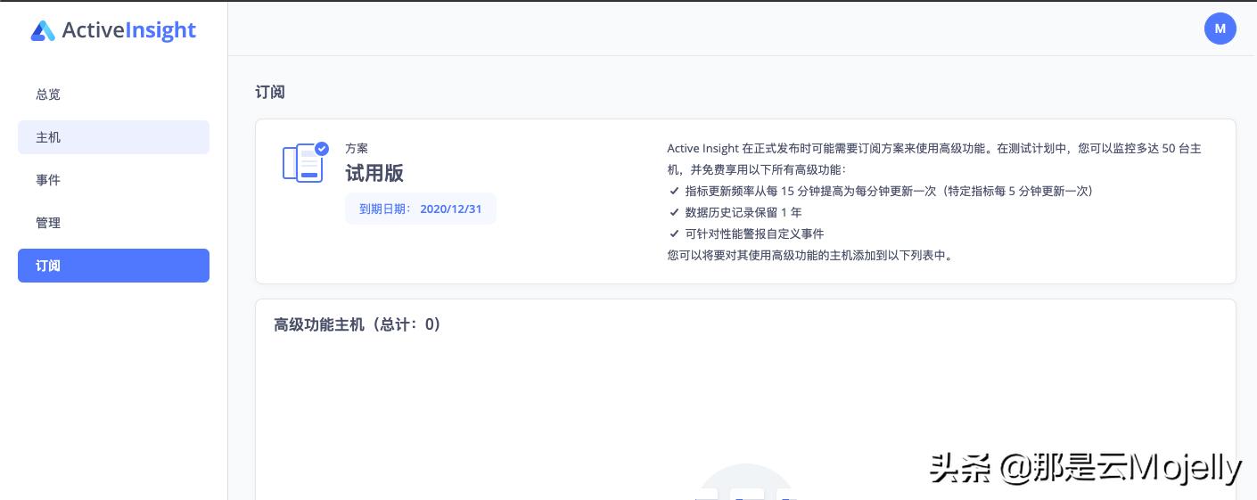The height and width of the screenshot is (500, 1257).
Task: Click the 方案 label above the plan name
Action: (x=357, y=148)
